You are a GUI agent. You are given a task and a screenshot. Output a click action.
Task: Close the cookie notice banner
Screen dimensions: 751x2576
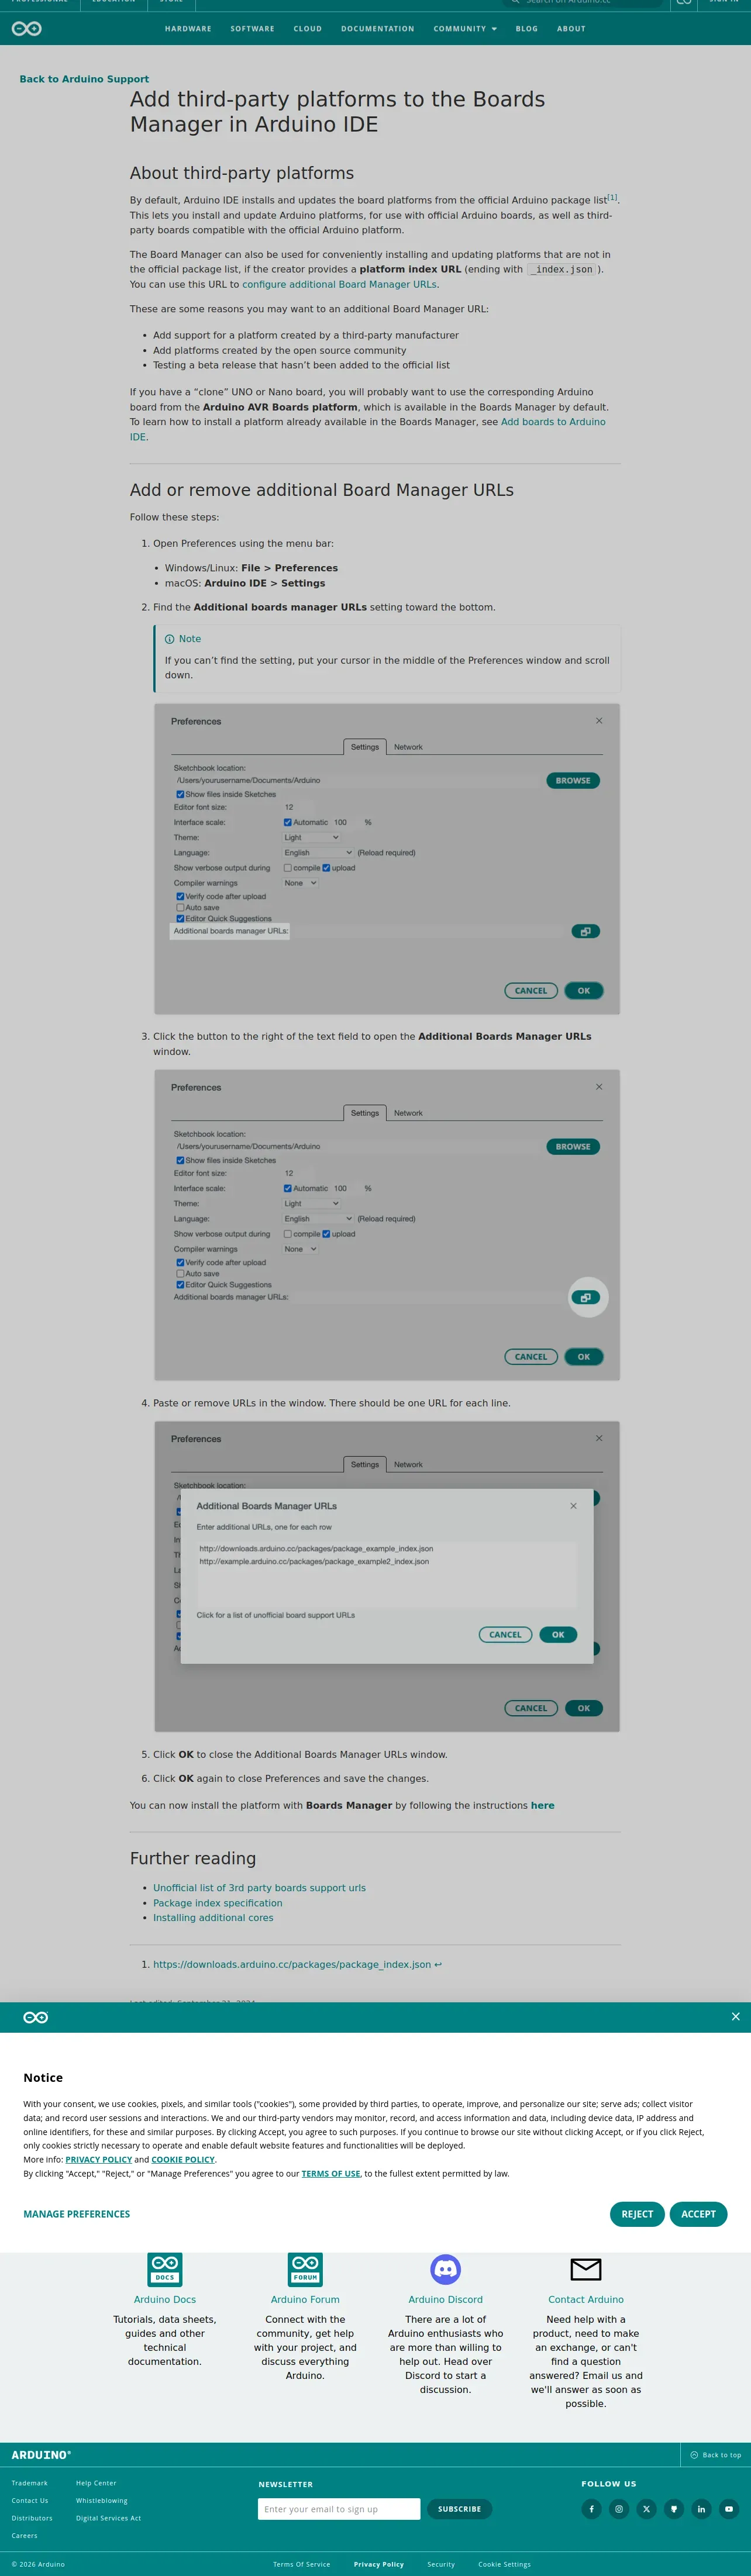tap(735, 2017)
